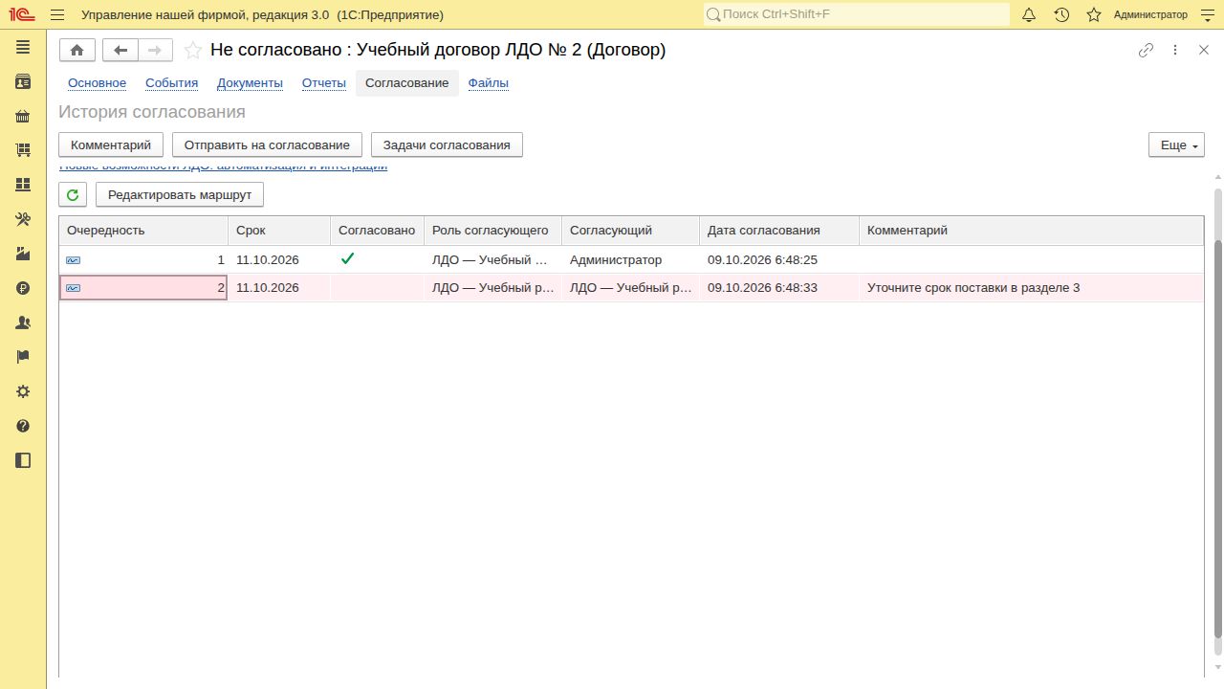Switch to the Отчеты tab

click(324, 83)
